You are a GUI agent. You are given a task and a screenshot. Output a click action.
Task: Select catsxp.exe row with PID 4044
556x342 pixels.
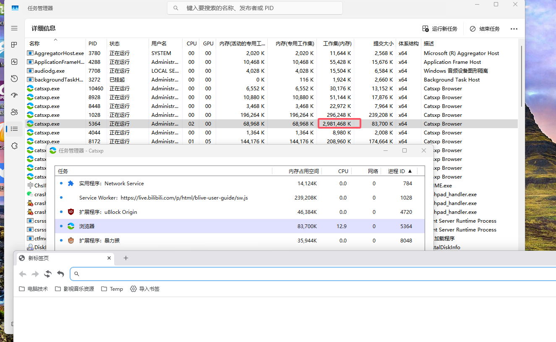pos(272,133)
